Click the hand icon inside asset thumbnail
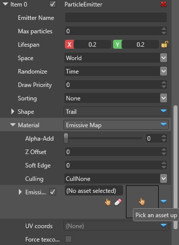This screenshot has height=245, width=179. coord(142,202)
